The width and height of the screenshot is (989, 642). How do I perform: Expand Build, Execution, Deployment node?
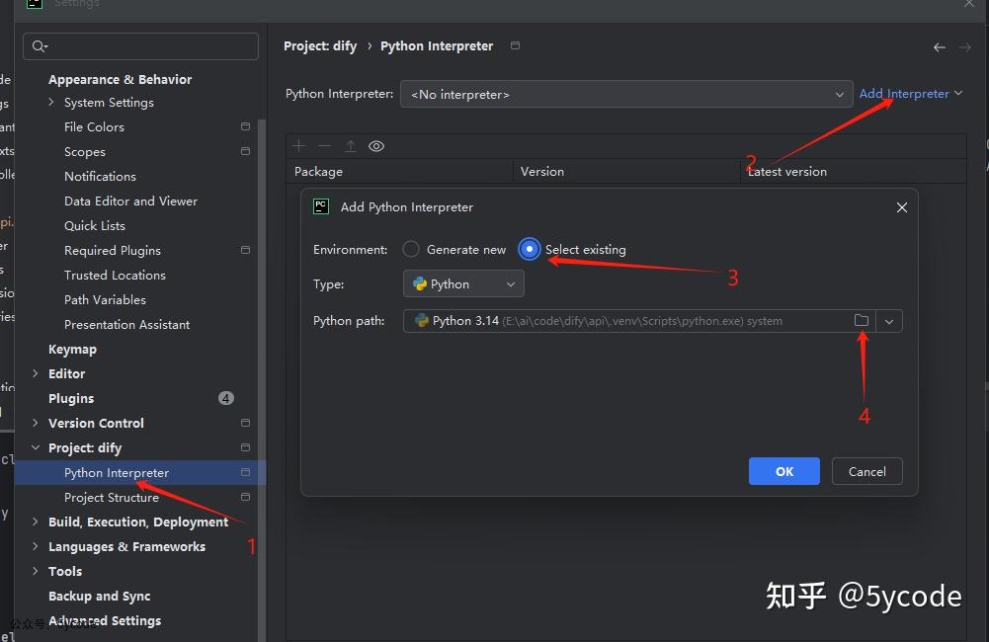tap(36, 522)
